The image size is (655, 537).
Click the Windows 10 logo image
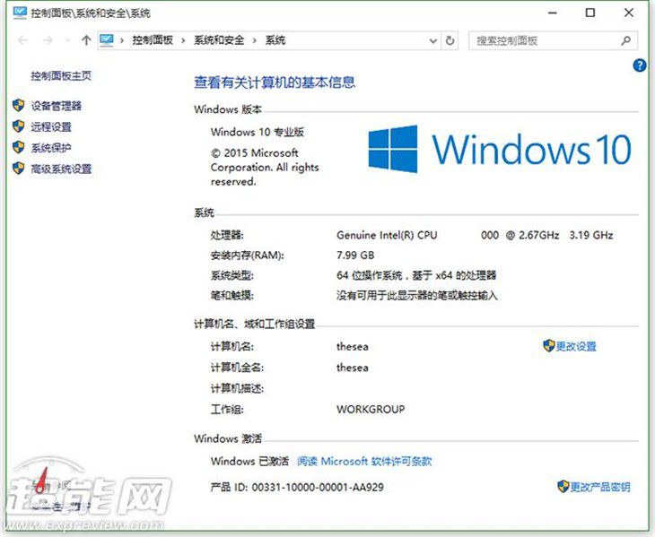coord(500,149)
